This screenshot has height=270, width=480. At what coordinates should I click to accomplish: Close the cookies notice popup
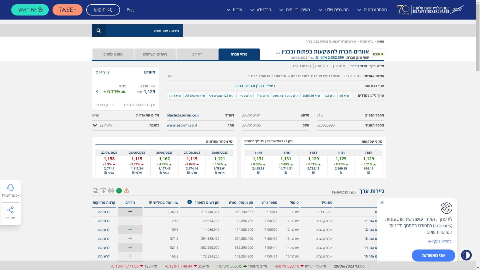382,202
